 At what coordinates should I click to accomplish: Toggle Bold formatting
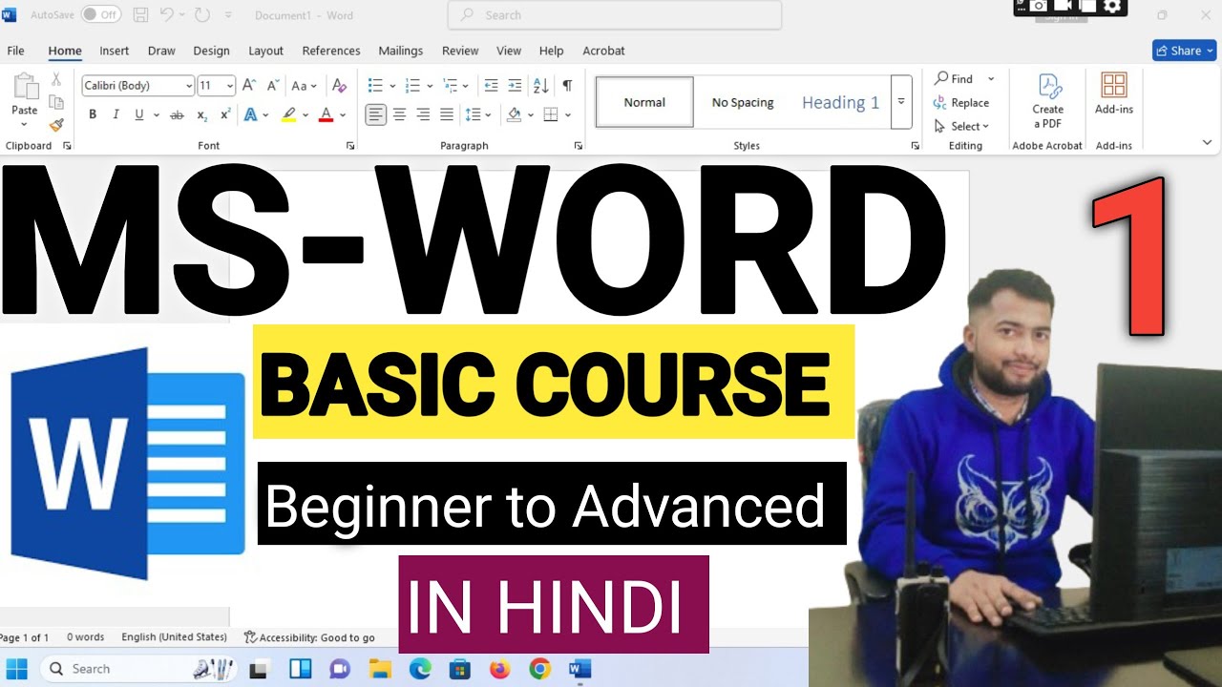tap(93, 114)
